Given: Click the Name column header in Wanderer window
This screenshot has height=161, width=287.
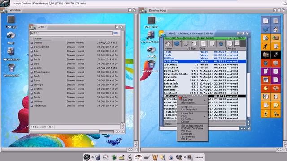Looking at the screenshot, I should pos(42,38).
